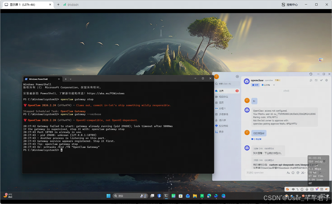The width and height of the screenshot is (332, 204).
Task: Open the Feishu icon in taskbar
Action: tap(216, 196)
